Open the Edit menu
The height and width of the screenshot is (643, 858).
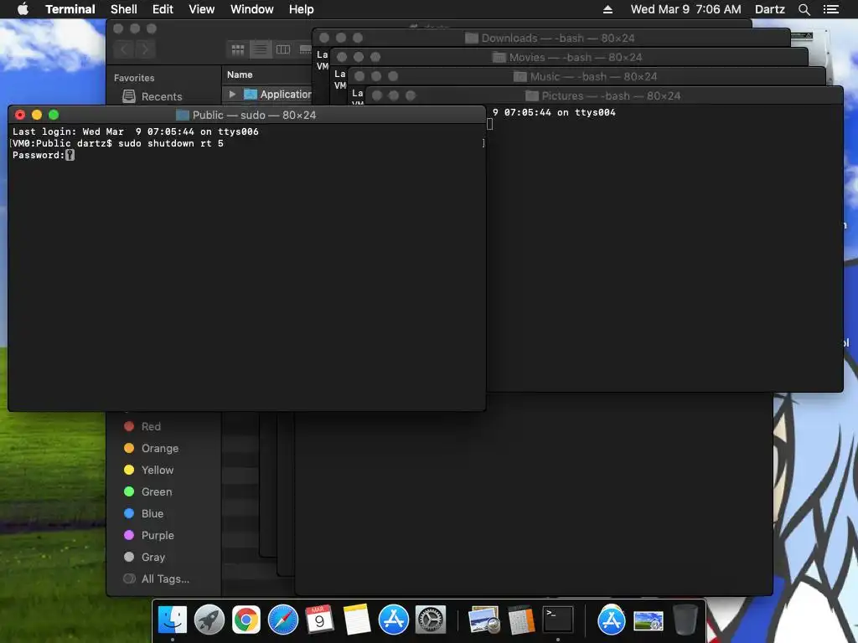tap(163, 9)
